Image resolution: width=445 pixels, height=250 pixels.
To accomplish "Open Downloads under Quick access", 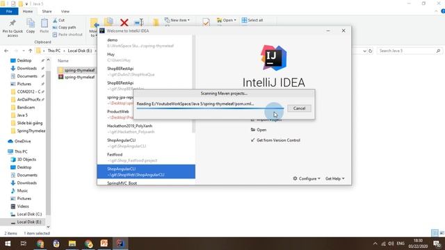I will point(26,68).
